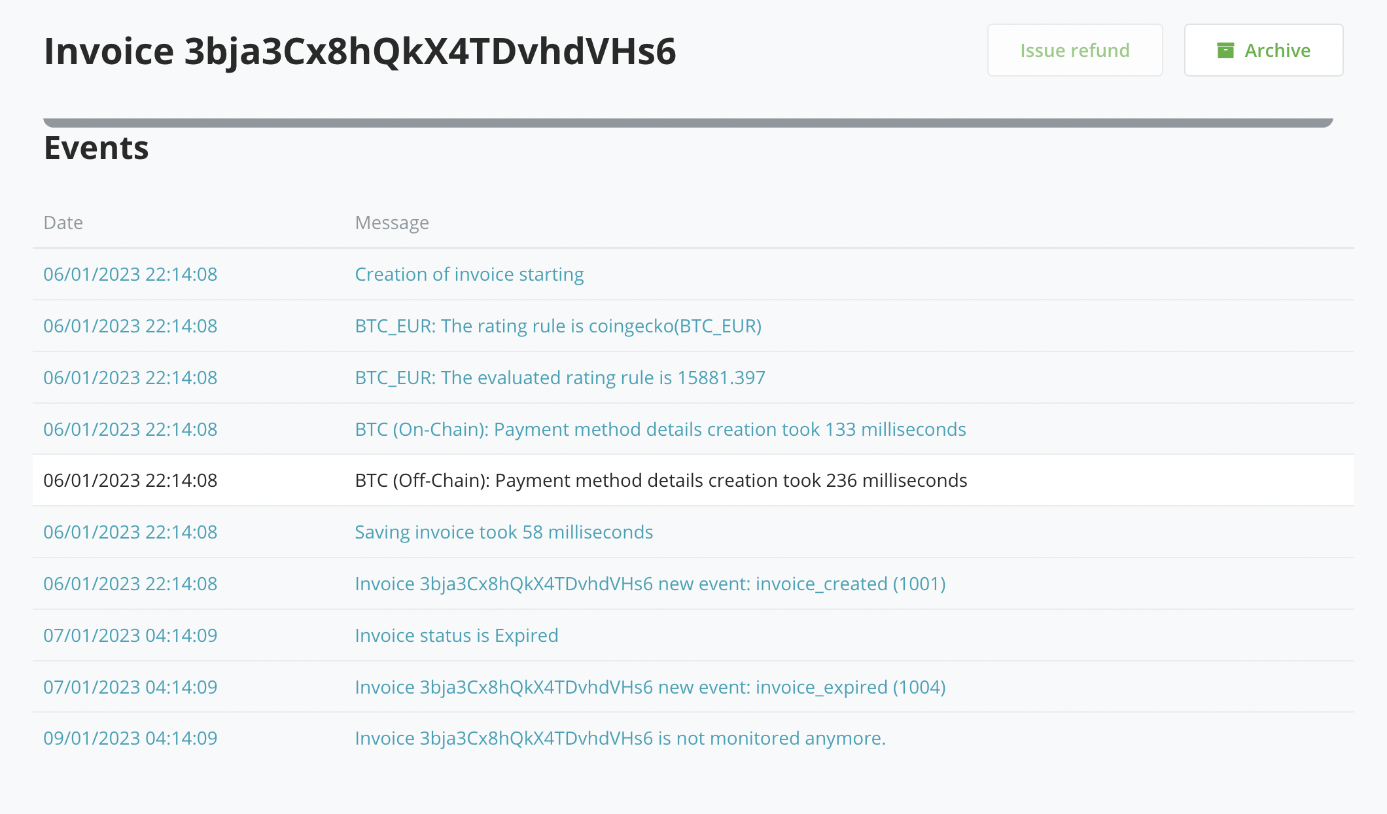
Task: Click the timestamp 06/01/2023 22:14:08 on first event
Action: (x=130, y=274)
